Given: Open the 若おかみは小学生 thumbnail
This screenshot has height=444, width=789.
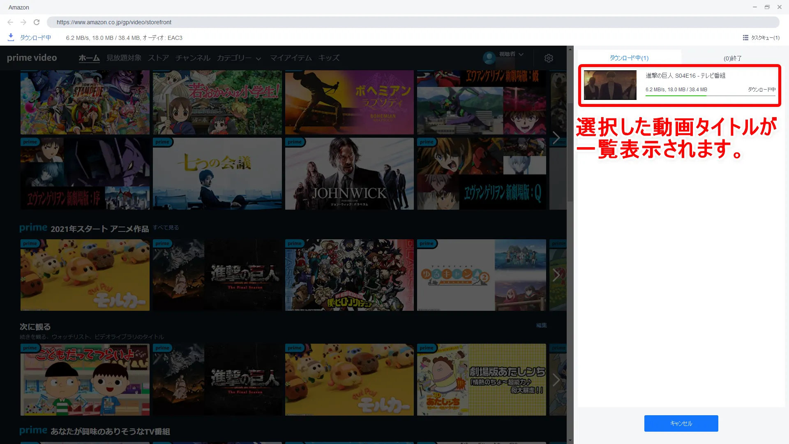Looking at the screenshot, I should point(217,102).
